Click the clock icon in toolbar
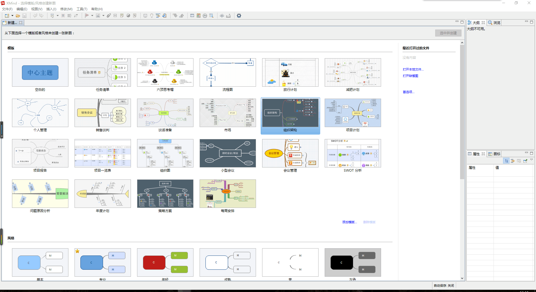The image size is (536, 292). 205,16
